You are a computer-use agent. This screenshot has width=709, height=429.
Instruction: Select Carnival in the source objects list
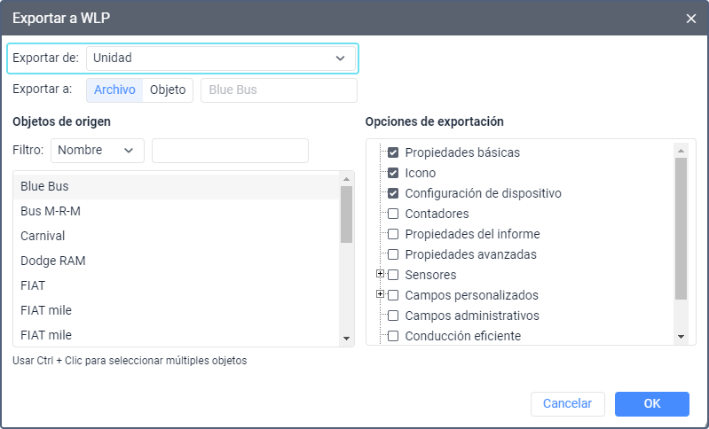tap(43, 236)
